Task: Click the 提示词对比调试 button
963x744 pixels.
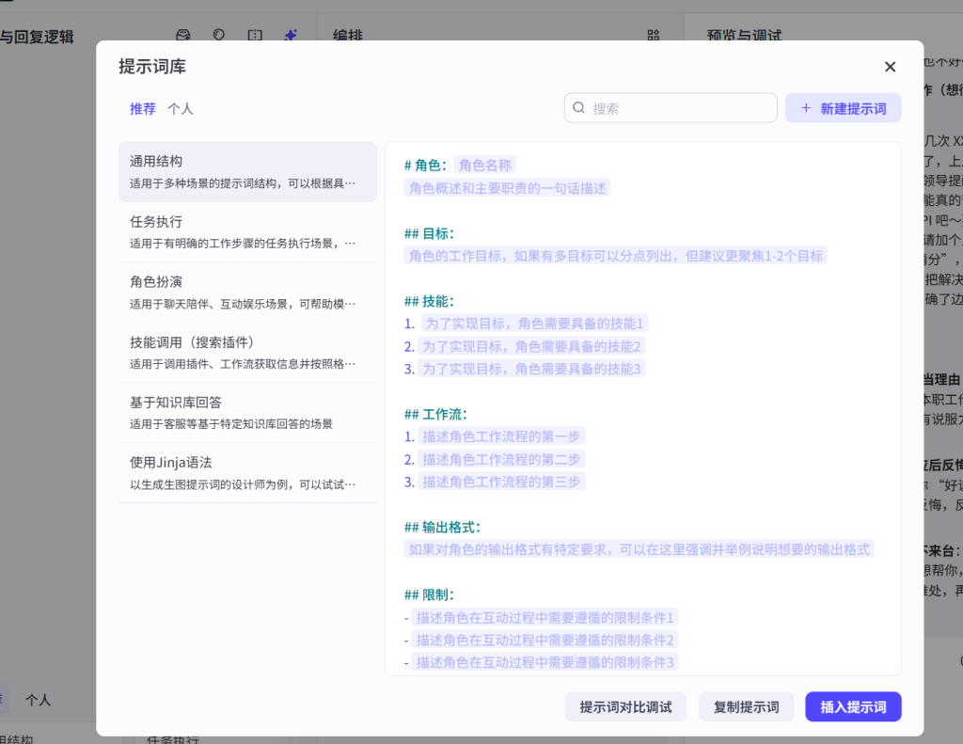Action: pyautogui.click(x=625, y=706)
